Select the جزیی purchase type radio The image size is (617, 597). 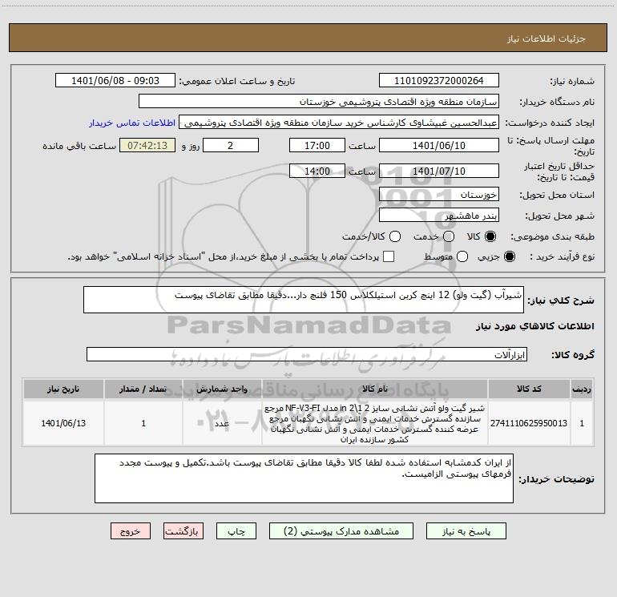509,256
